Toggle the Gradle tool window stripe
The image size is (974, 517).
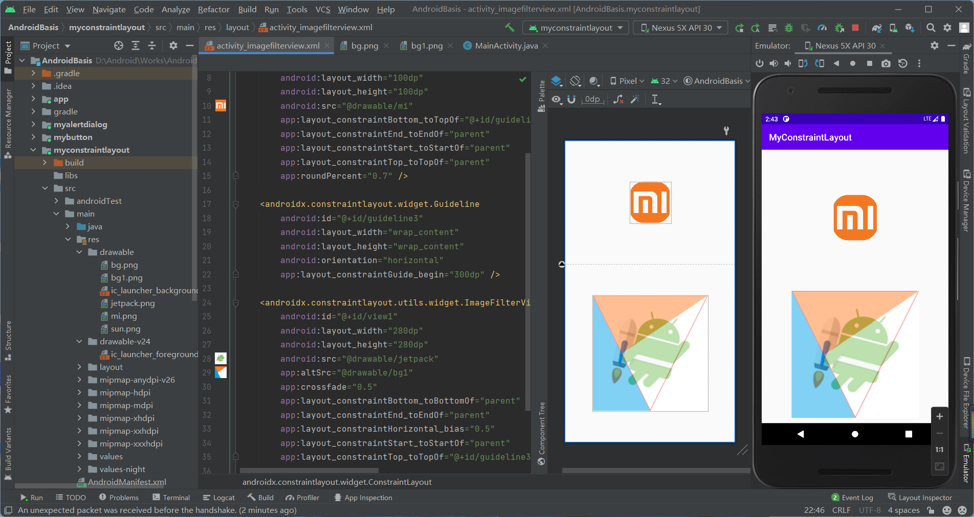[966, 58]
